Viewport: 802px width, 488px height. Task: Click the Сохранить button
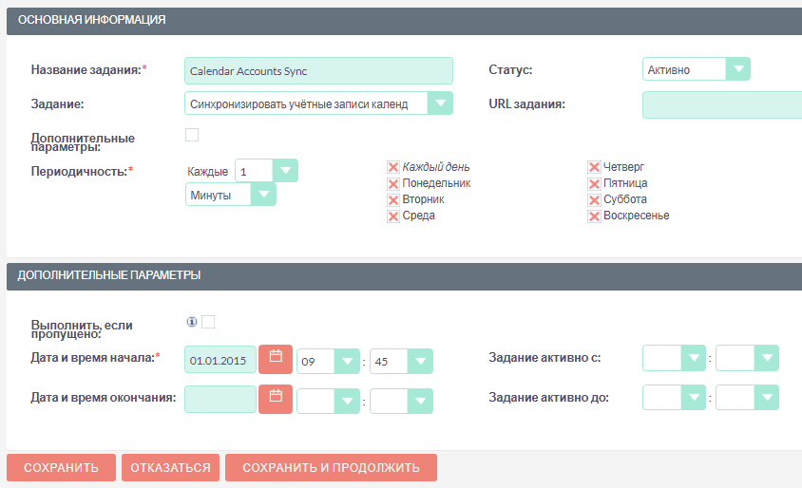coord(61,468)
